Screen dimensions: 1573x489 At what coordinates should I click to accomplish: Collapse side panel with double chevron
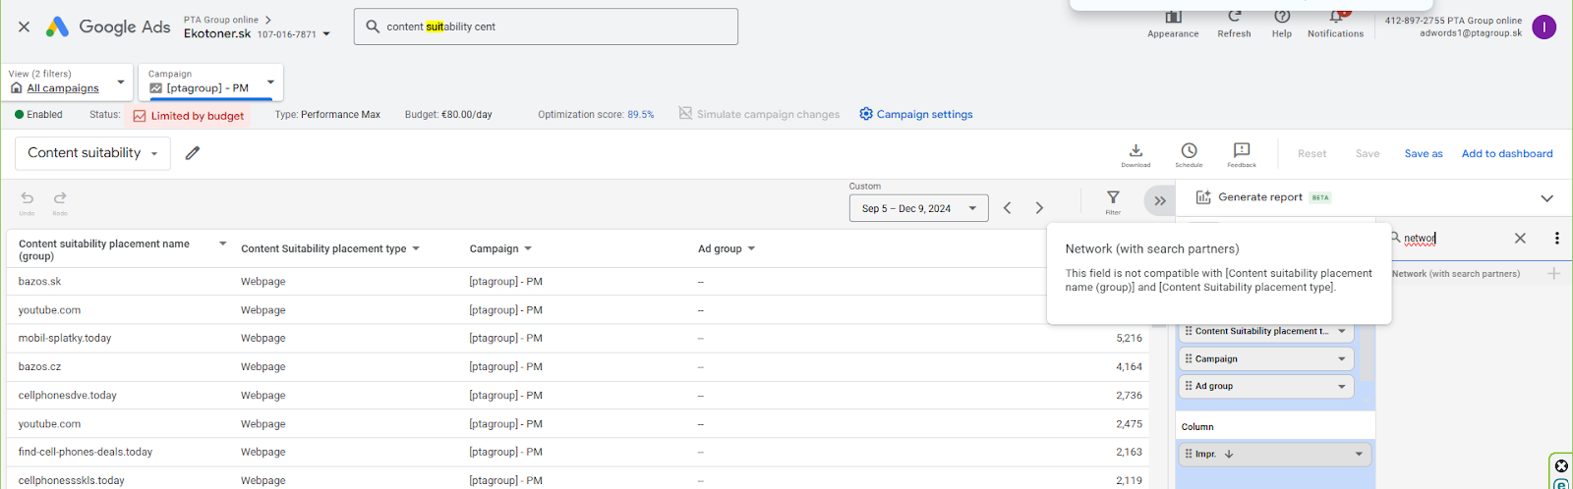1160,201
